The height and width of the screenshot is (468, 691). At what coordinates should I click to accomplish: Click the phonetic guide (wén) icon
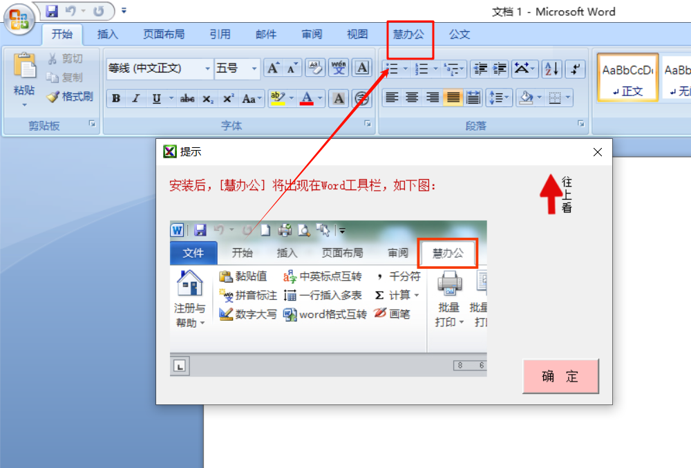coord(338,68)
